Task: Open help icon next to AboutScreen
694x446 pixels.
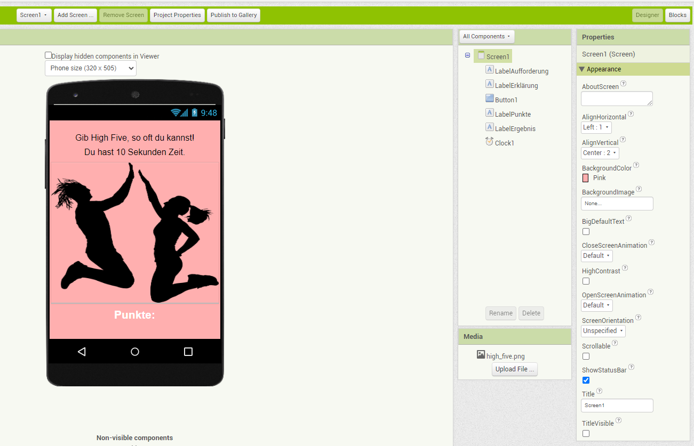Action: (624, 84)
